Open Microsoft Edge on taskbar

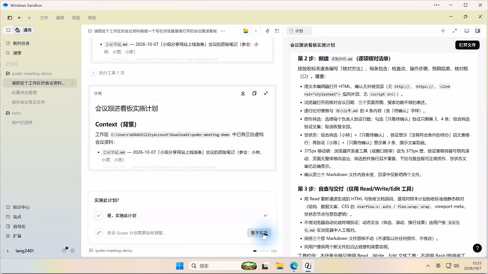294,266
